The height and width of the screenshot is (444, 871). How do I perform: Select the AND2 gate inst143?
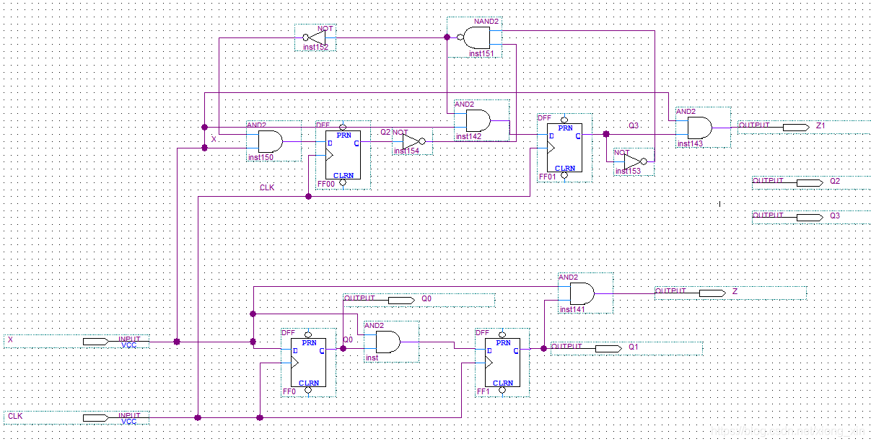coord(703,128)
